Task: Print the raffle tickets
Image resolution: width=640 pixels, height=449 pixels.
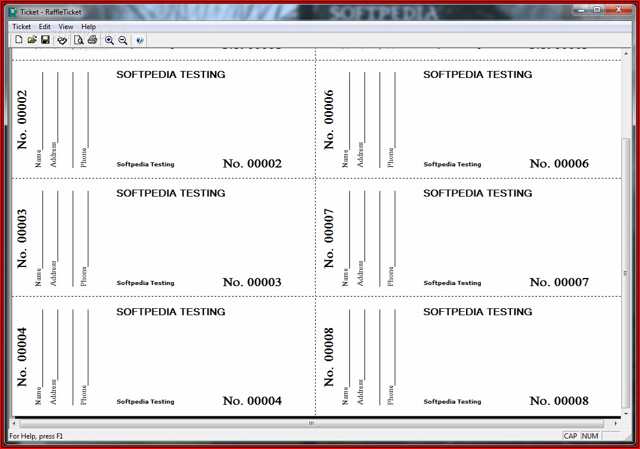Action: coord(92,40)
